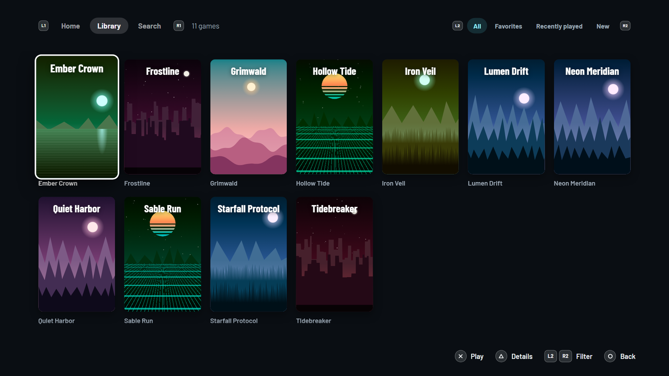Image resolution: width=669 pixels, height=376 pixels.
Task: Click the "Iron Veil" caption below its cover
Action: pyautogui.click(x=393, y=183)
